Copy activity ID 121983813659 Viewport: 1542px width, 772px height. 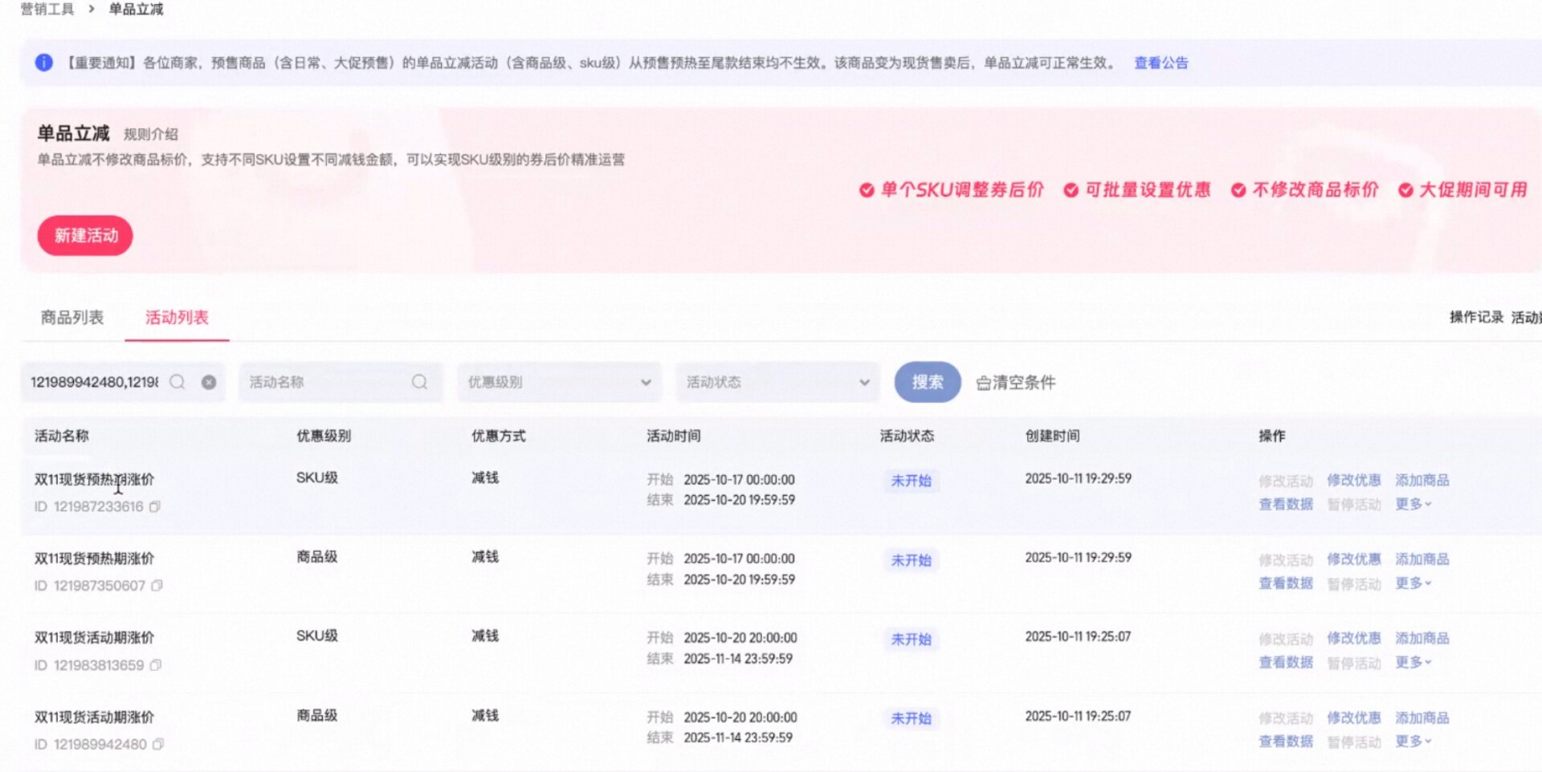point(156,665)
